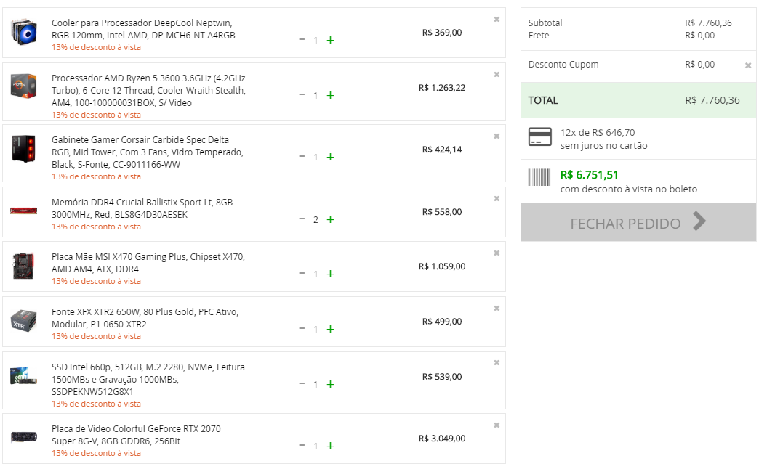Select price R$ 1.059,00
The width and height of the screenshot is (759, 469).
[x=442, y=266]
